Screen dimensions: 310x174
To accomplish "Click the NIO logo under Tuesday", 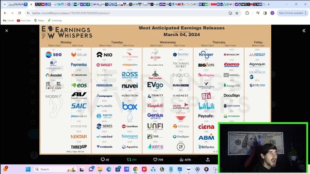I will pos(105,55).
